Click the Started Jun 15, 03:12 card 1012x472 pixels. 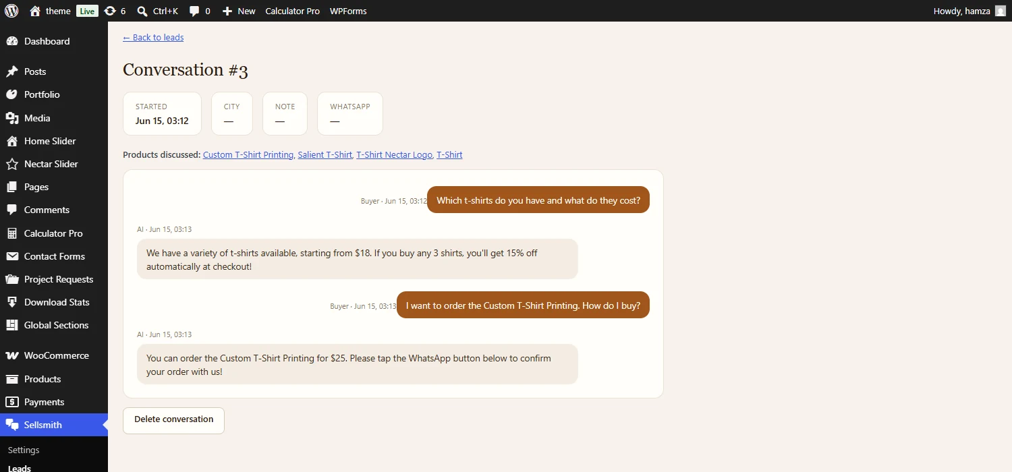(x=162, y=113)
